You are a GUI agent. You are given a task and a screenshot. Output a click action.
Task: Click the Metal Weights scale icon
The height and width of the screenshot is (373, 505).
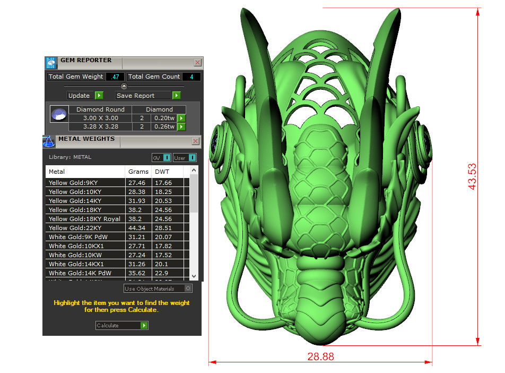pos(49,141)
